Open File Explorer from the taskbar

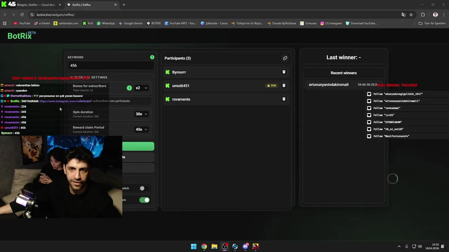pos(214,246)
